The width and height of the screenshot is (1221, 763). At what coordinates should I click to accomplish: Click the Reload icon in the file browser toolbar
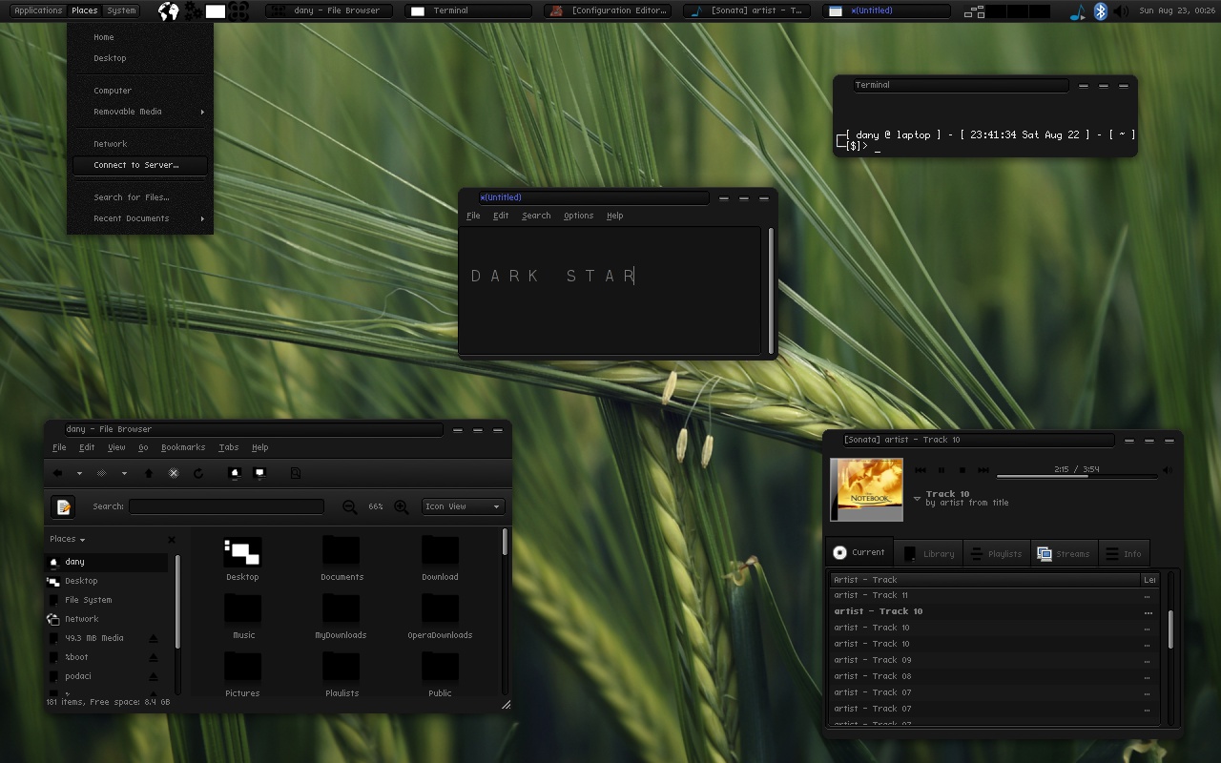pos(197,472)
